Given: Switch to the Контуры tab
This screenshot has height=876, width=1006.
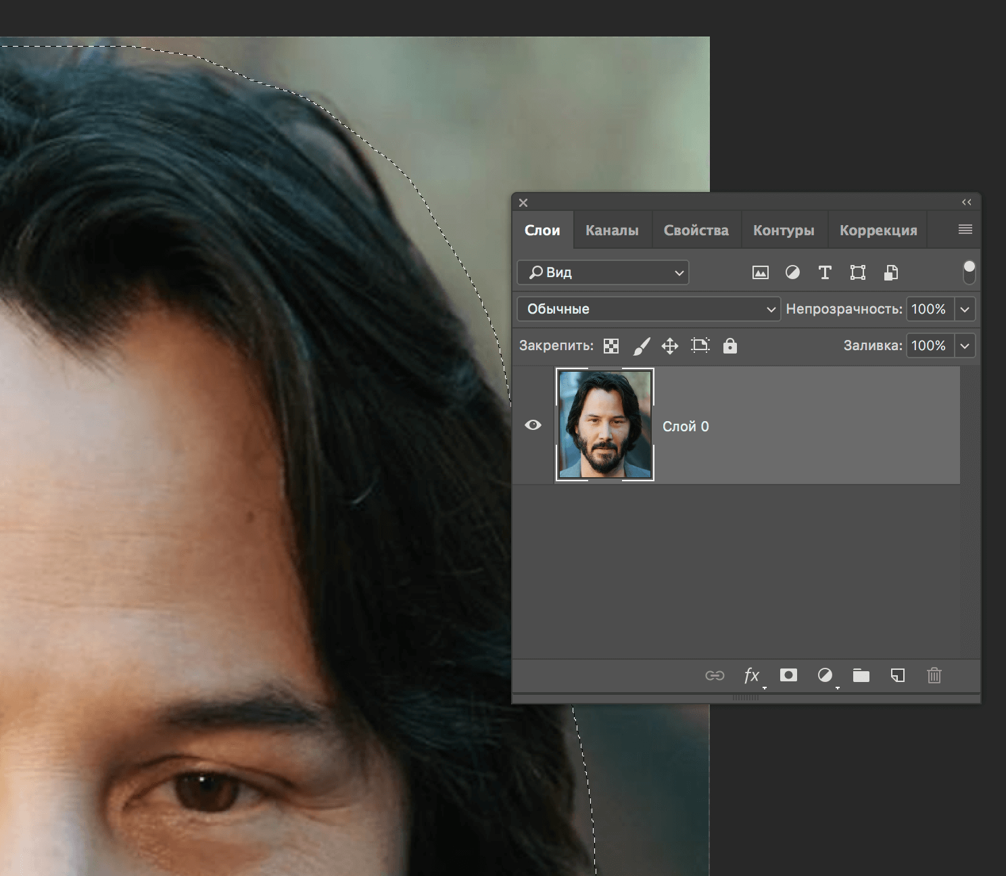Looking at the screenshot, I should pos(784,230).
